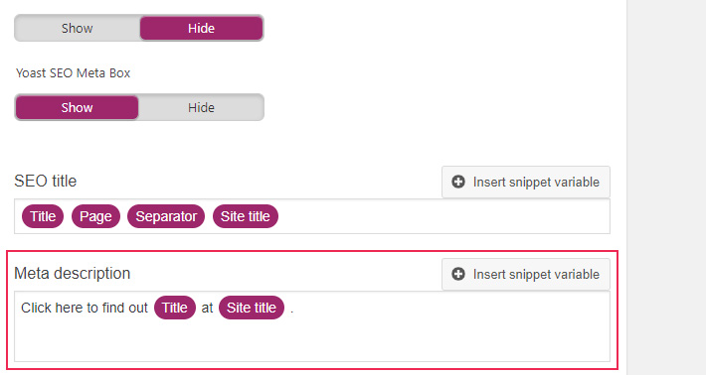
Task: Click empty area of SEO title field
Action: coord(443,216)
